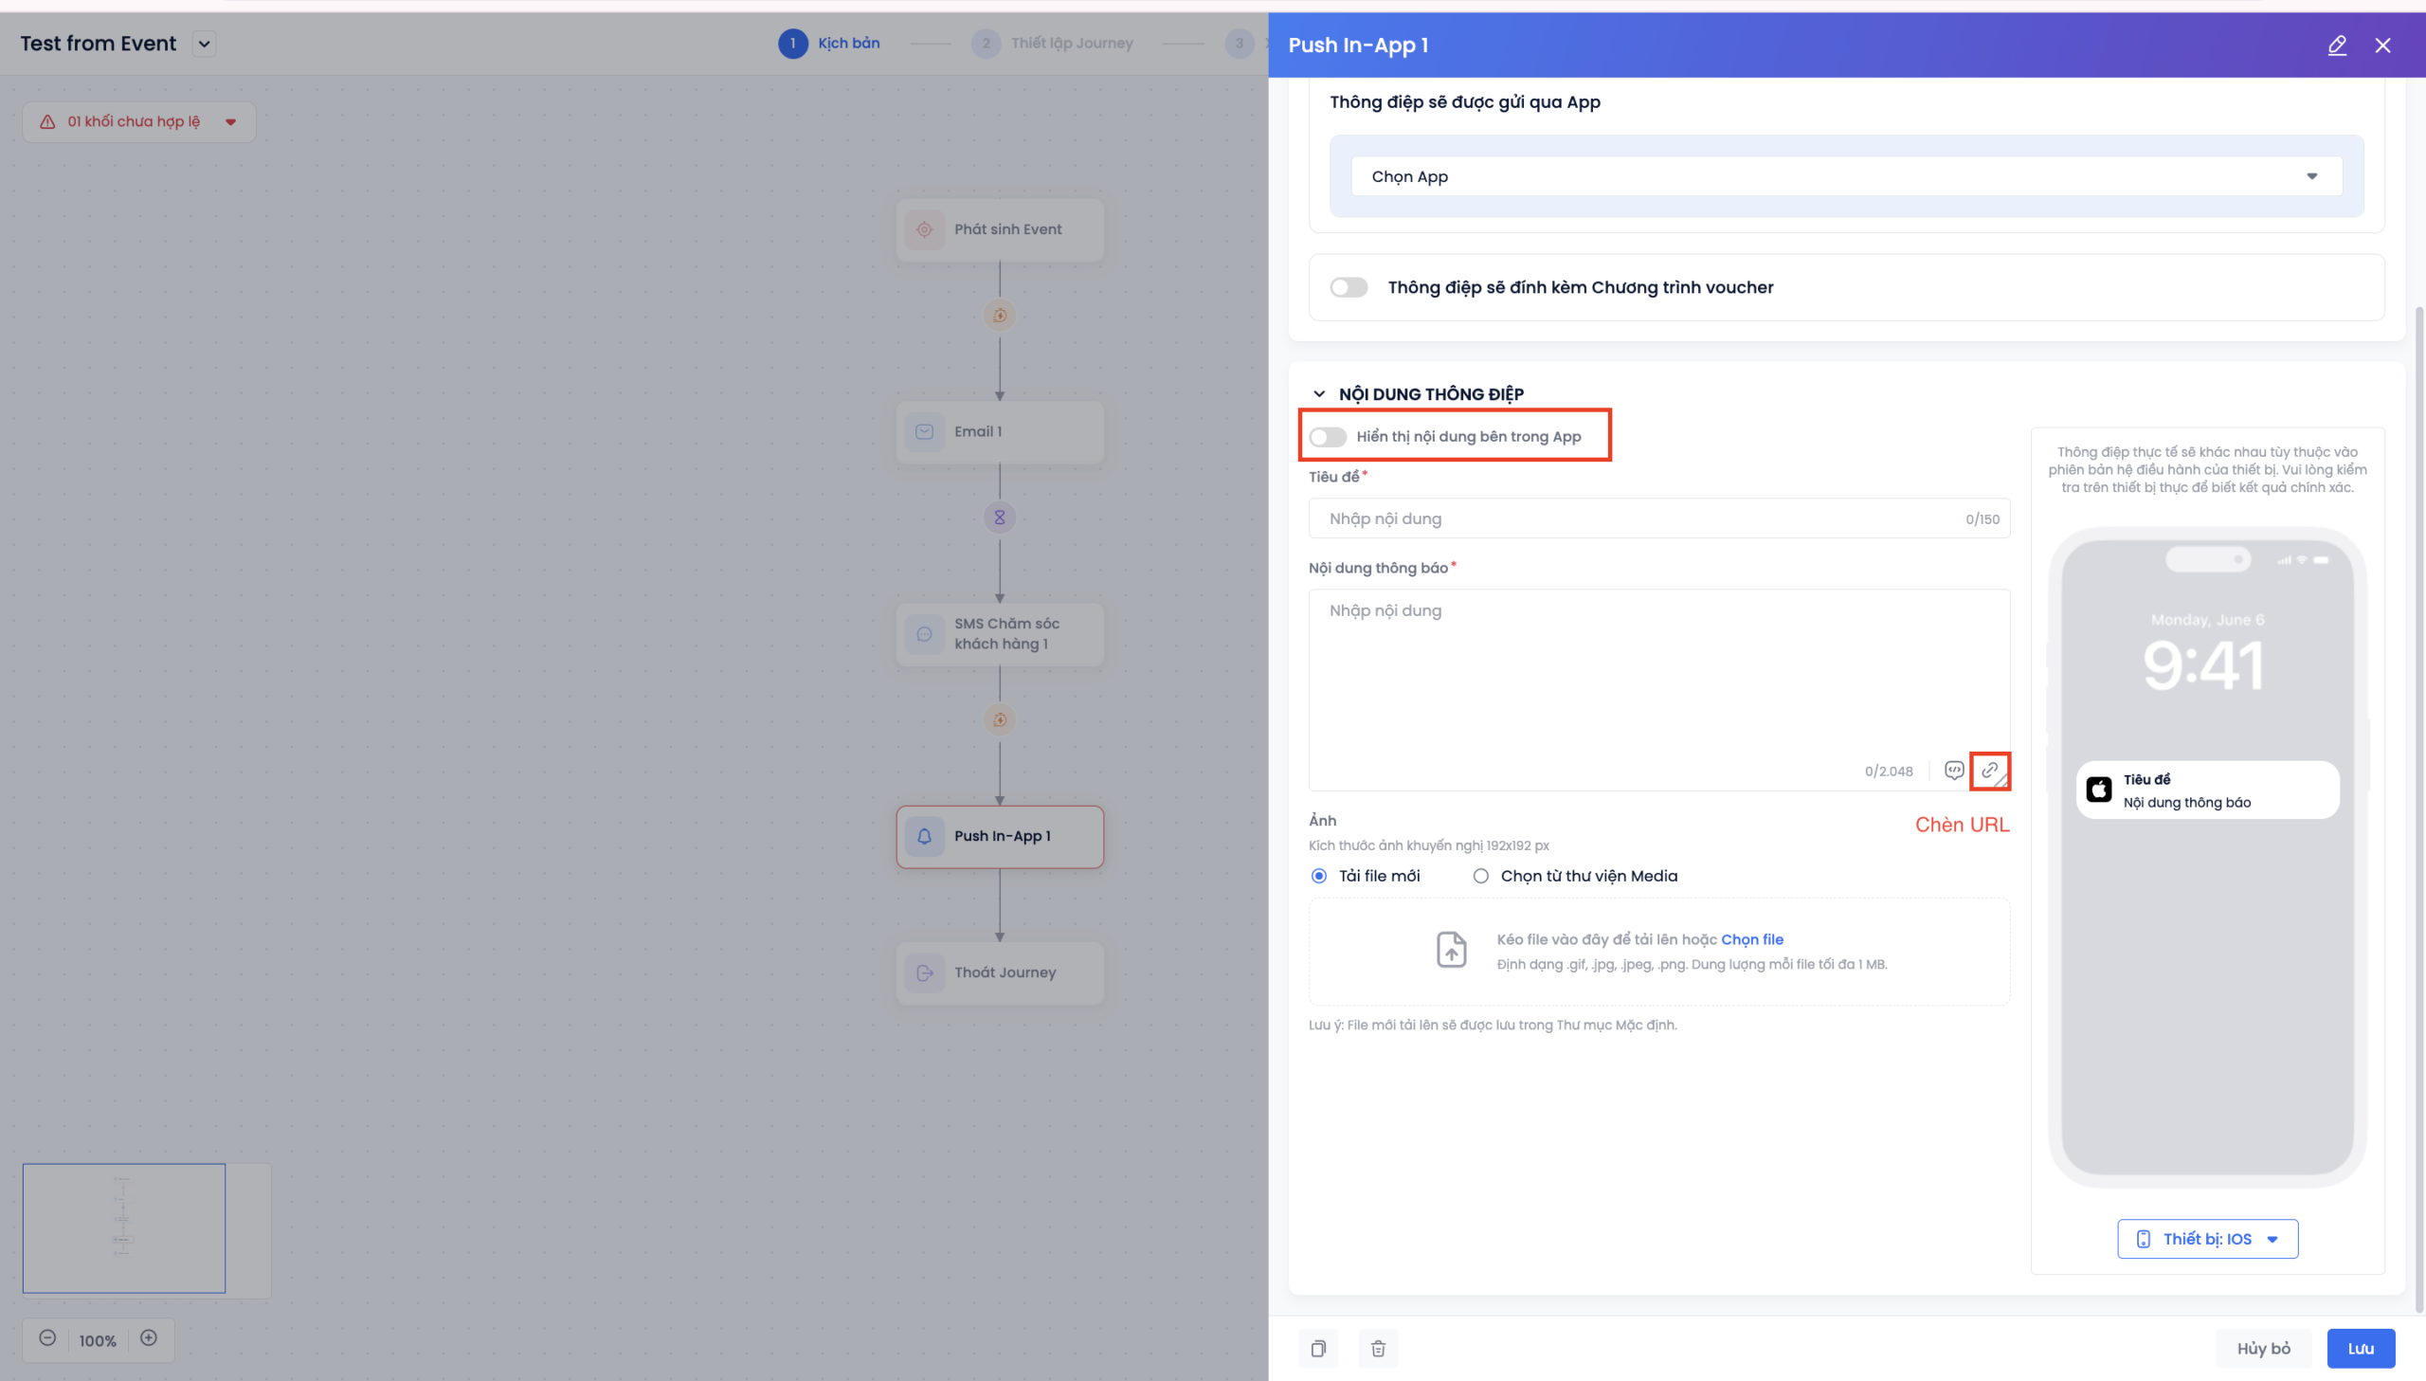Viewport: 2426px width, 1381px height.
Task: Go to Thiết lập Journey step
Action: pyautogui.click(x=1070, y=44)
